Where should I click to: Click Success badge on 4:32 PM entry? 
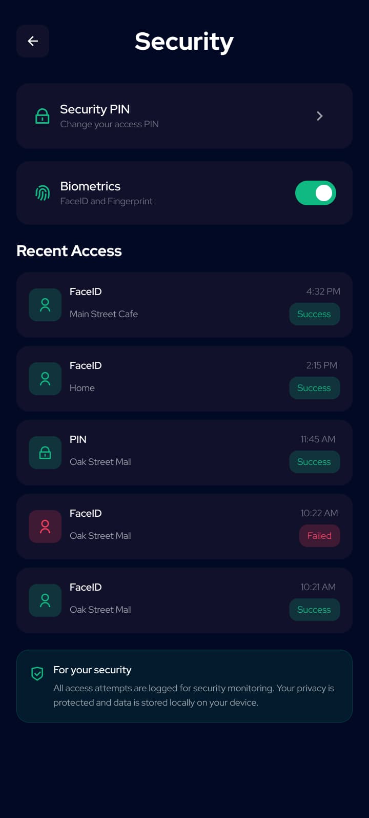315,314
